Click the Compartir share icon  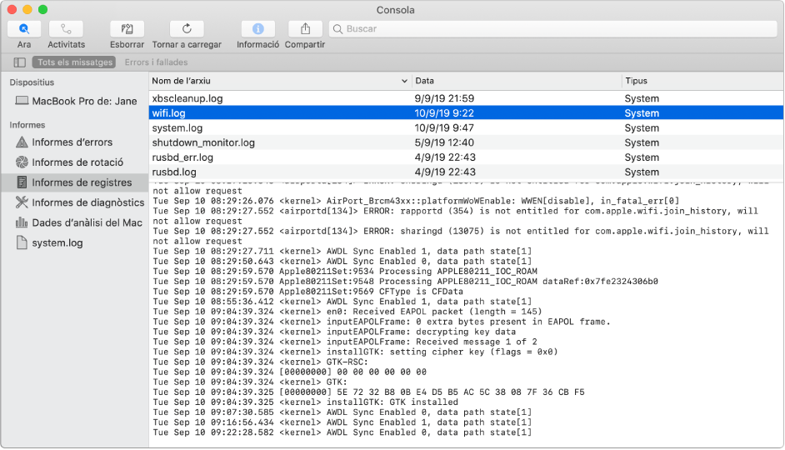(305, 29)
